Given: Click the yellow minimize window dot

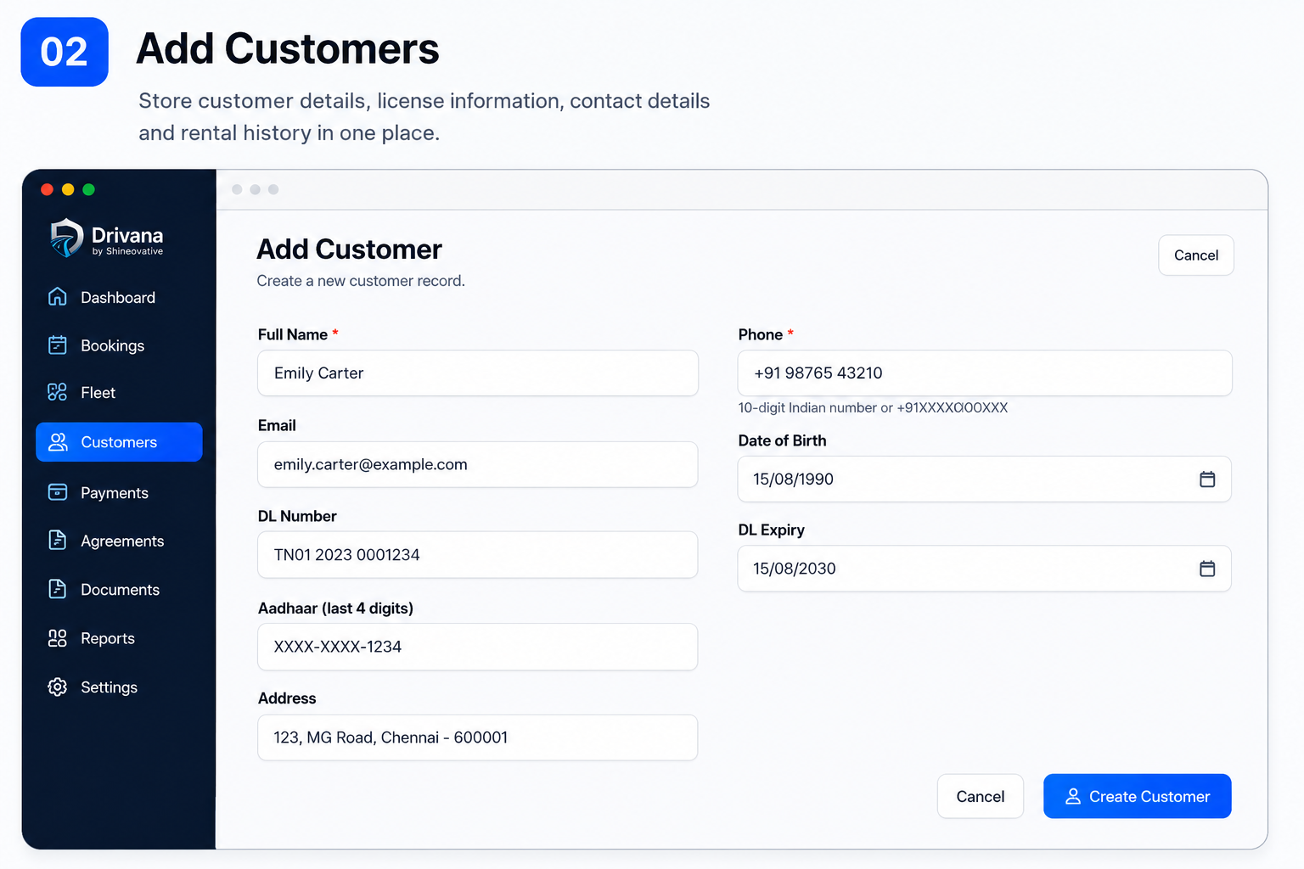Looking at the screenshot, I should click(68, 189).
